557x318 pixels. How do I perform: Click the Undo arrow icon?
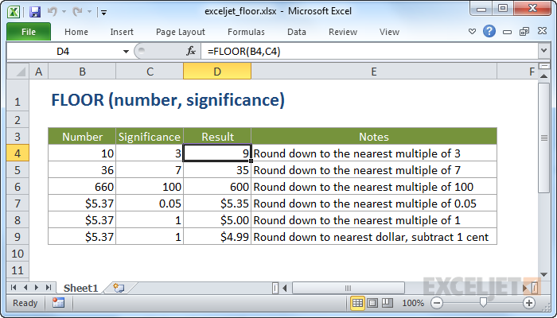tap(52, 13)
